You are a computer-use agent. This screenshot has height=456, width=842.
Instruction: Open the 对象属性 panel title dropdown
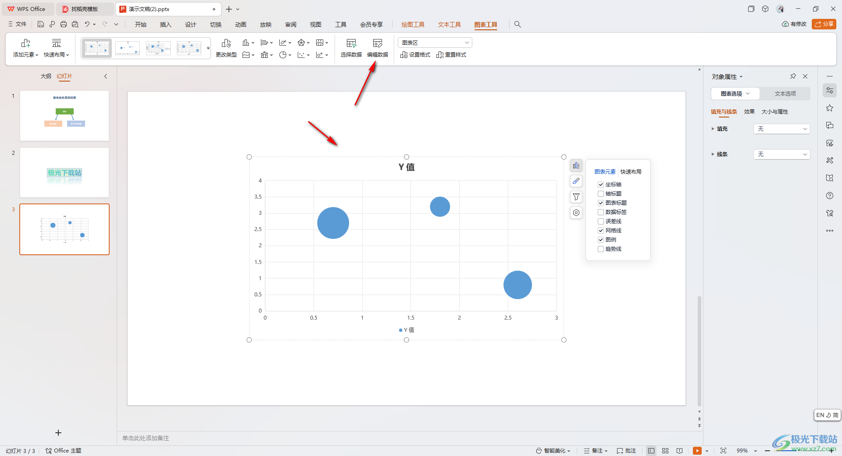click(x=727, y=77)
